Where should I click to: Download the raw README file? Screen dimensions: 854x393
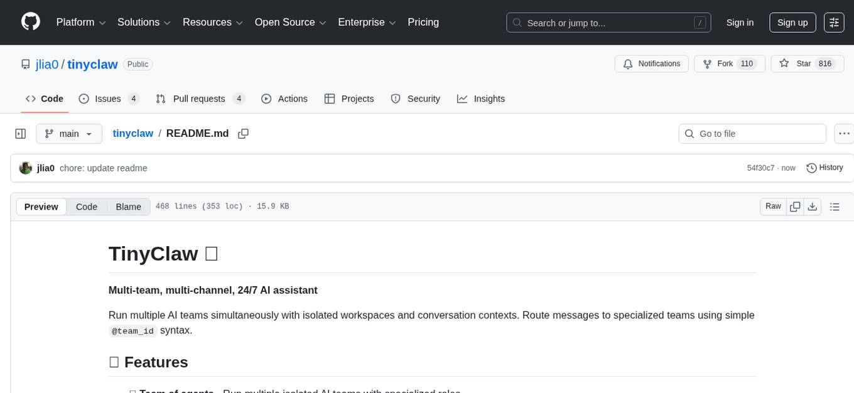coord(812,207)
